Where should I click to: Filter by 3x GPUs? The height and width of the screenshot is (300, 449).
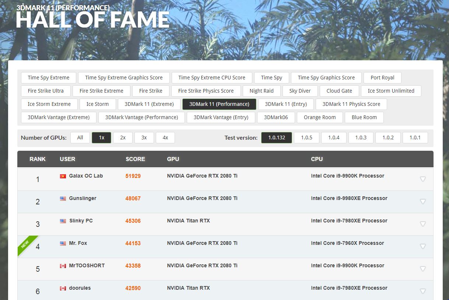[144, 137]
